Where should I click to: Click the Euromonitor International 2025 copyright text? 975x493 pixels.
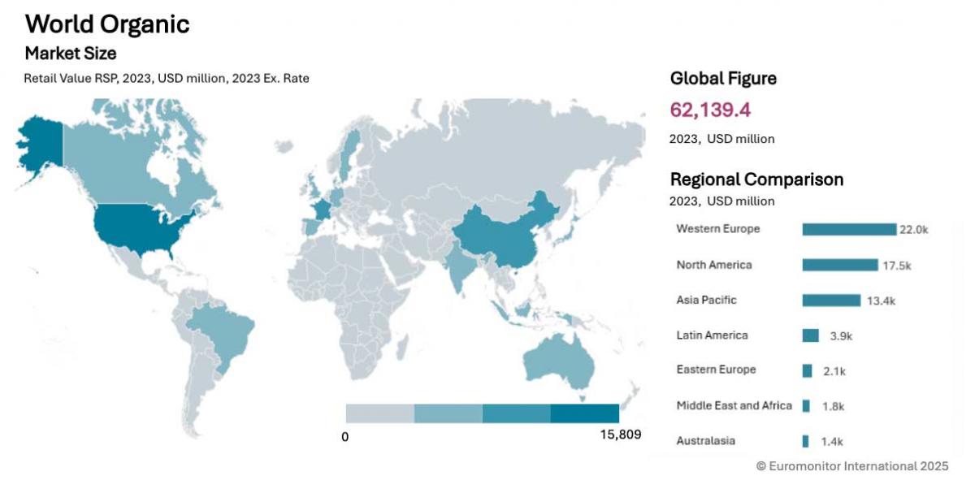(x=852, y=466)
